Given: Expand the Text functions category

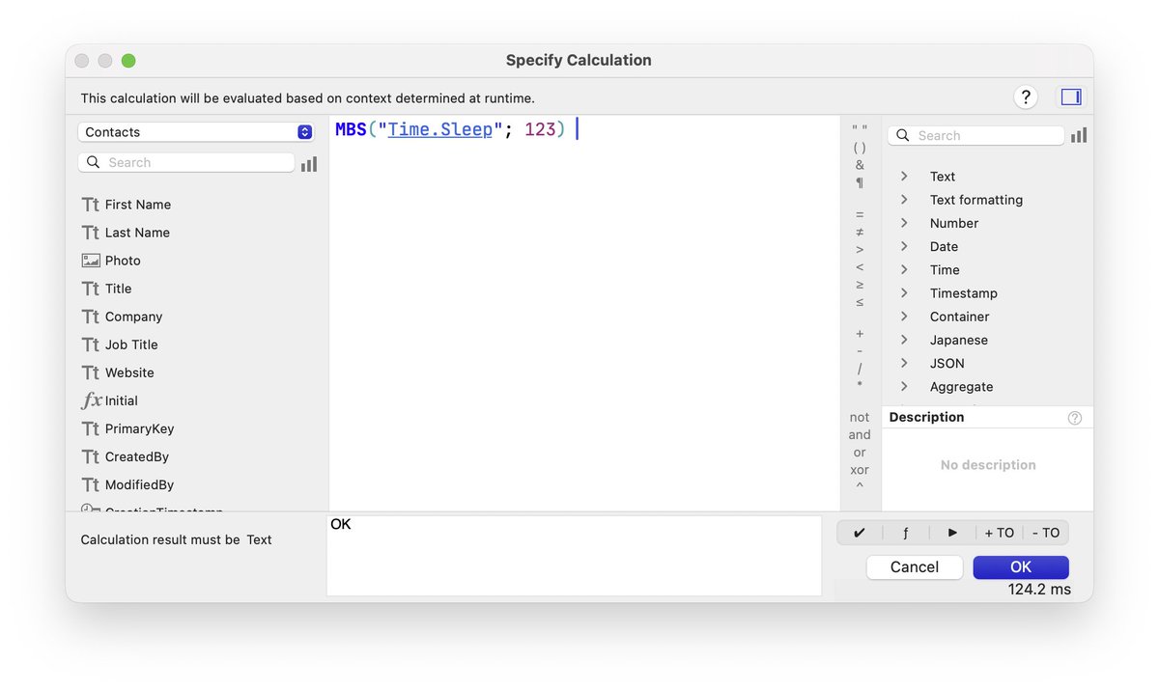Looking at the screenshot, I should tap(905, 177).
